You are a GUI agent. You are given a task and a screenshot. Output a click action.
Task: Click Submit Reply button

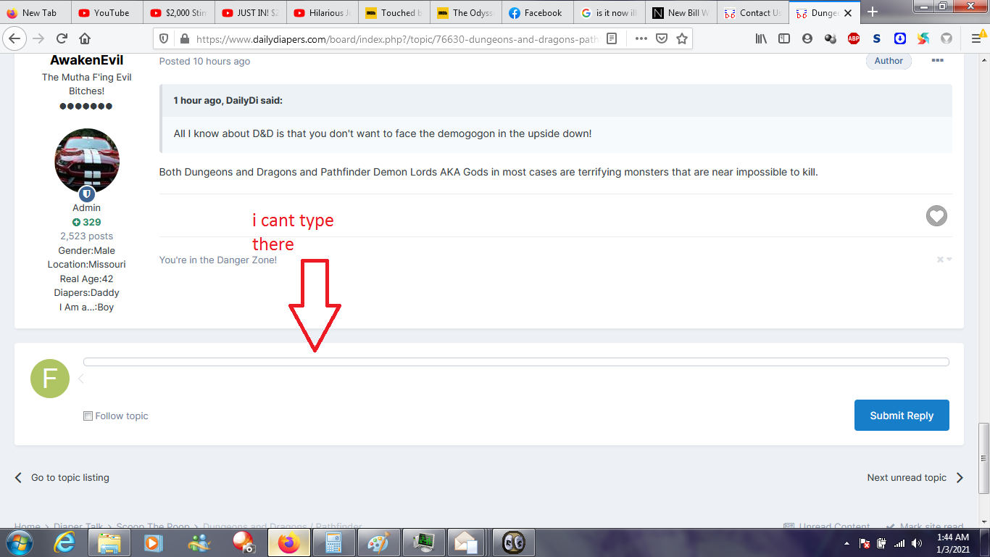(902, 415)
